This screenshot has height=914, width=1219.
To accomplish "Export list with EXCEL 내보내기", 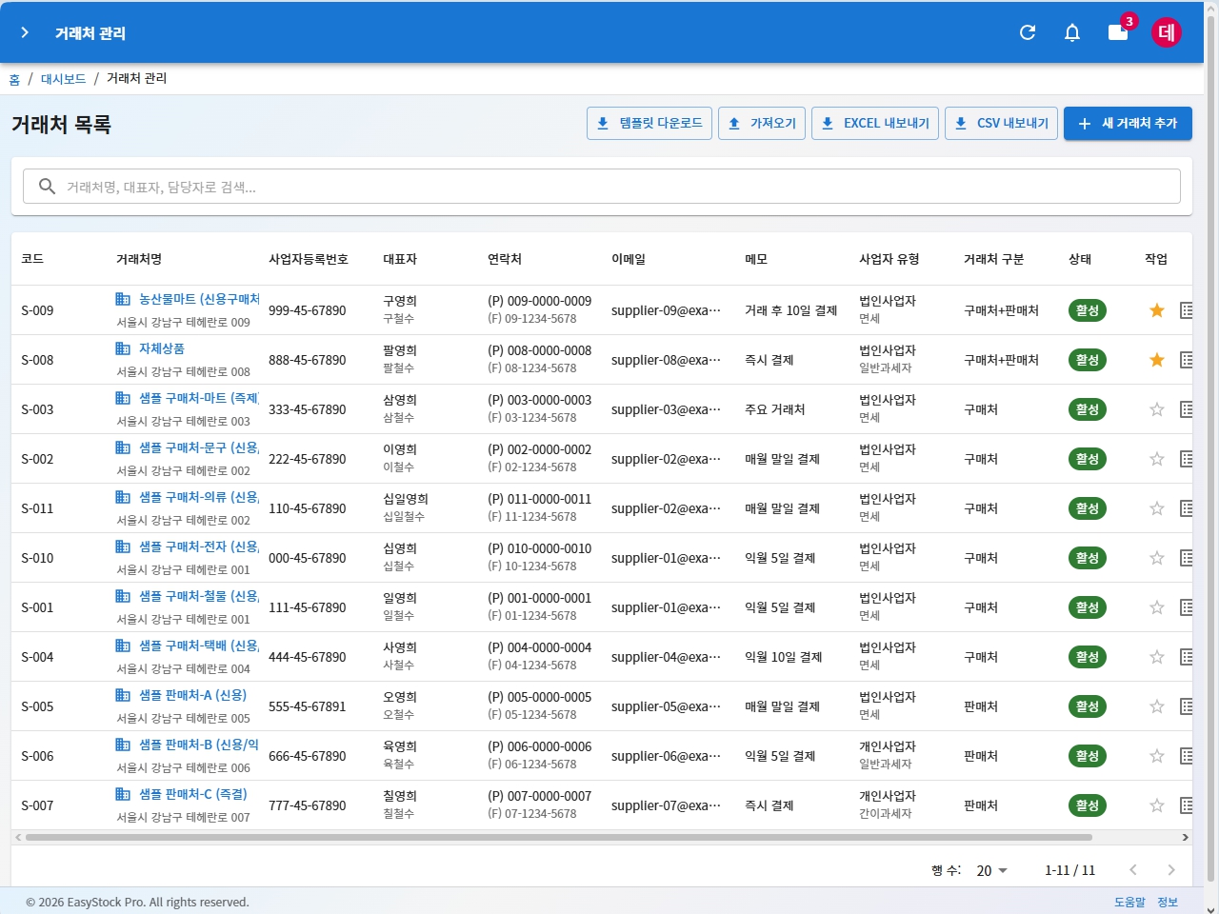I will click(x=875, y=123).
